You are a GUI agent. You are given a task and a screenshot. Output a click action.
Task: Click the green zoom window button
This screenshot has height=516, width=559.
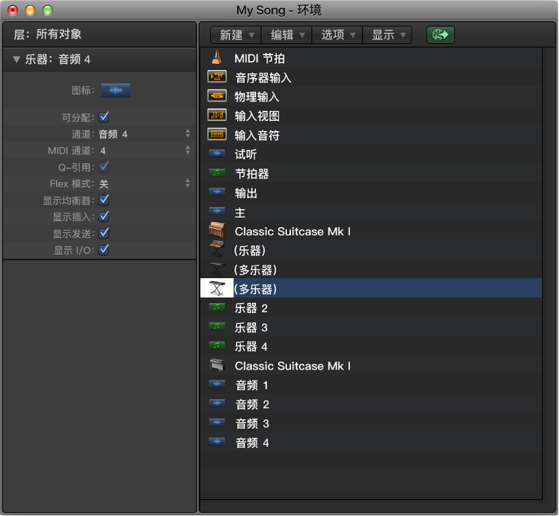point(48,10)
